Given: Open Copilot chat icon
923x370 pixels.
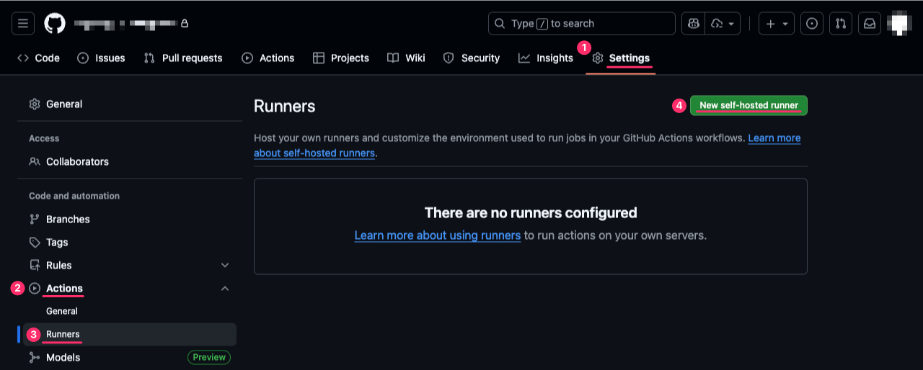Looking at the screenshot, I should coord(693,24).
